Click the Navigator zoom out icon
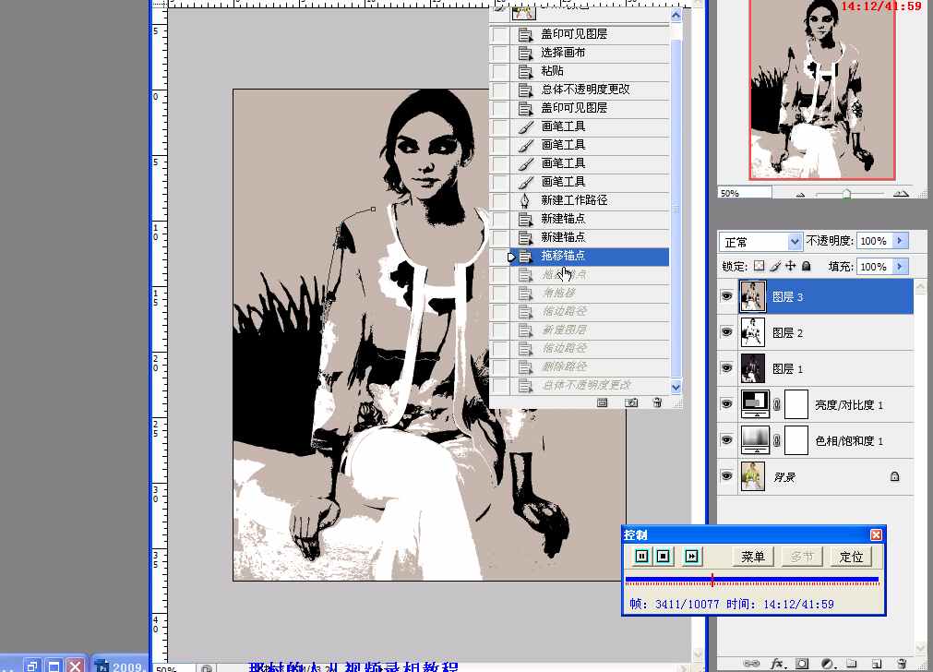The width and height of the screenshot is (933, 672). (x=800, y=194)
